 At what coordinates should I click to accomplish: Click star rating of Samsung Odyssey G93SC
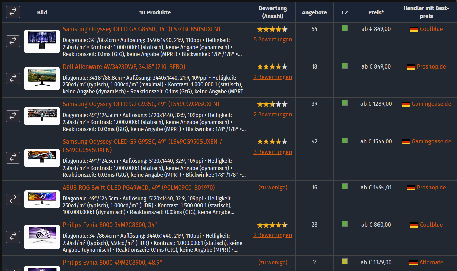[x=272, y=104]
